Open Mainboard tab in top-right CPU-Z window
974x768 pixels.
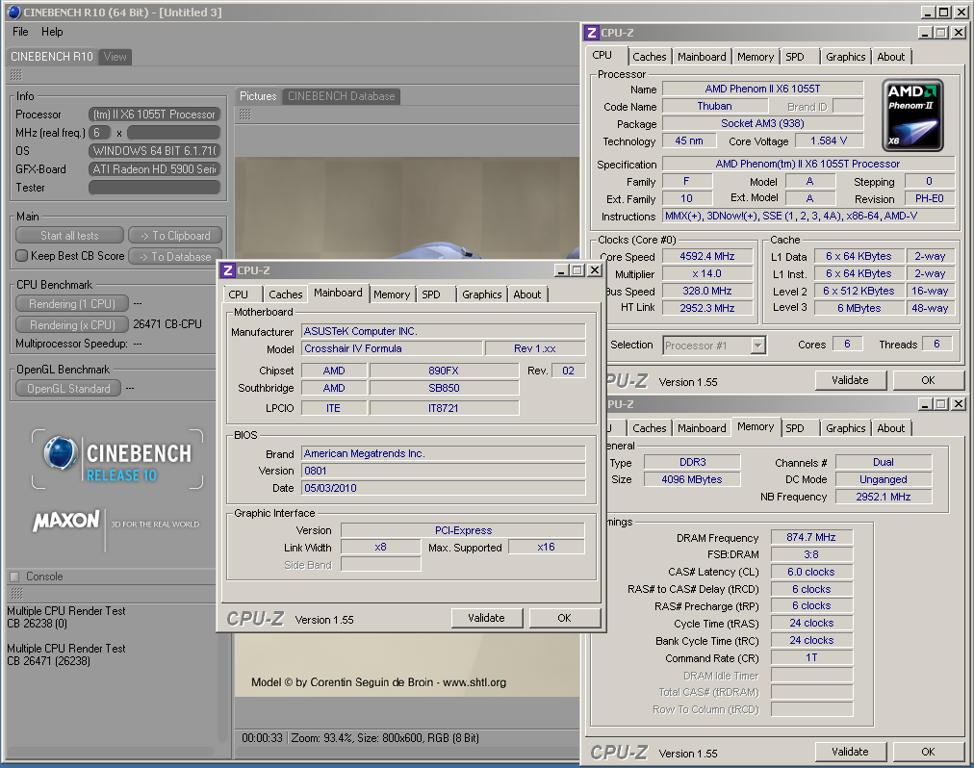coord(702,57)
